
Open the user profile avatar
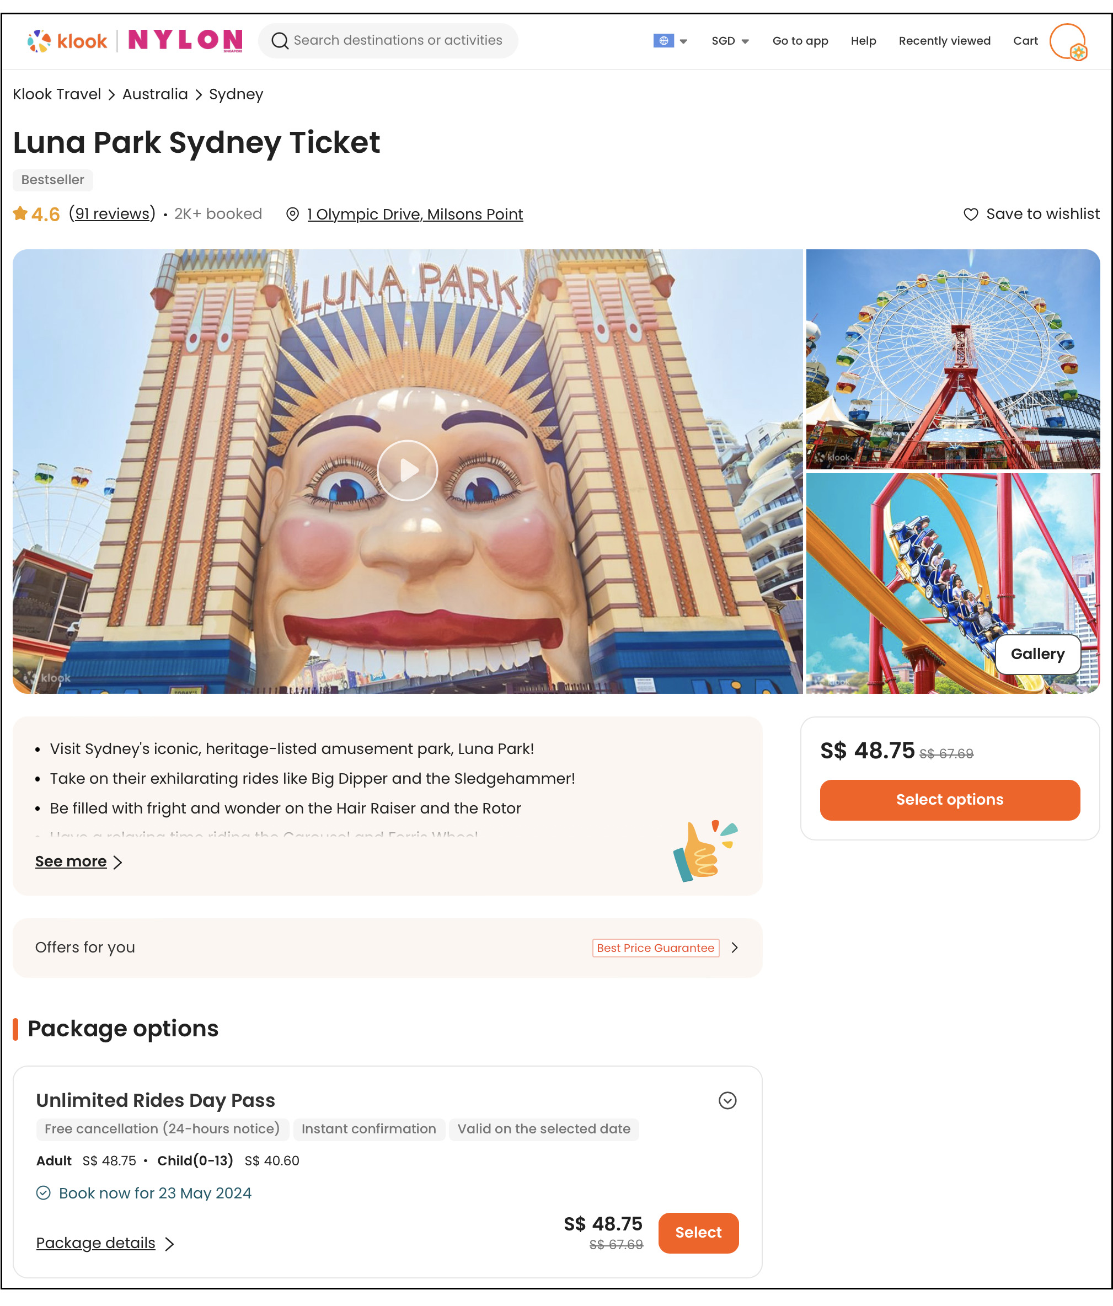1067,41
